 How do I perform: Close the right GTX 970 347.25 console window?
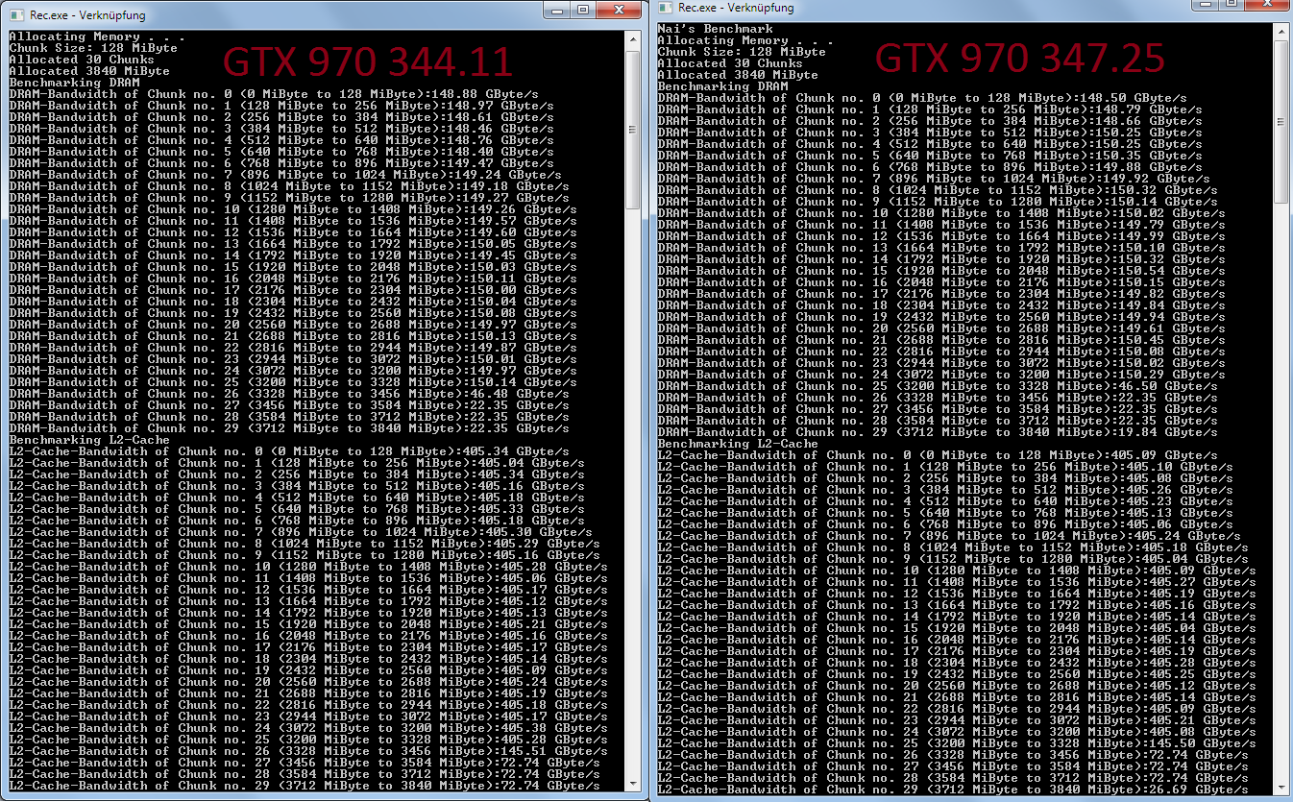coord(1265,6)
